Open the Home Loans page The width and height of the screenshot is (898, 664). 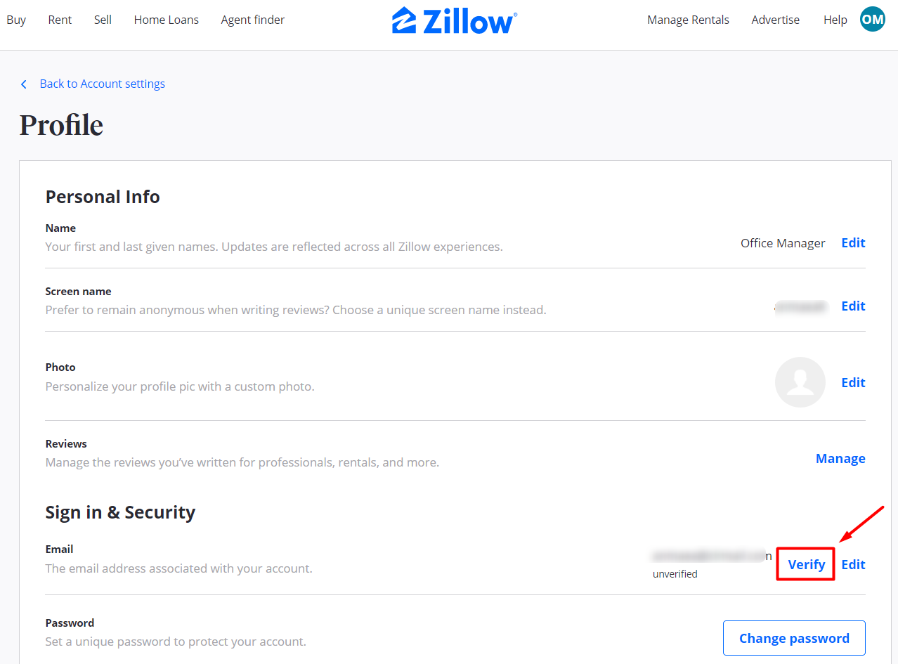tap(166, 20)
